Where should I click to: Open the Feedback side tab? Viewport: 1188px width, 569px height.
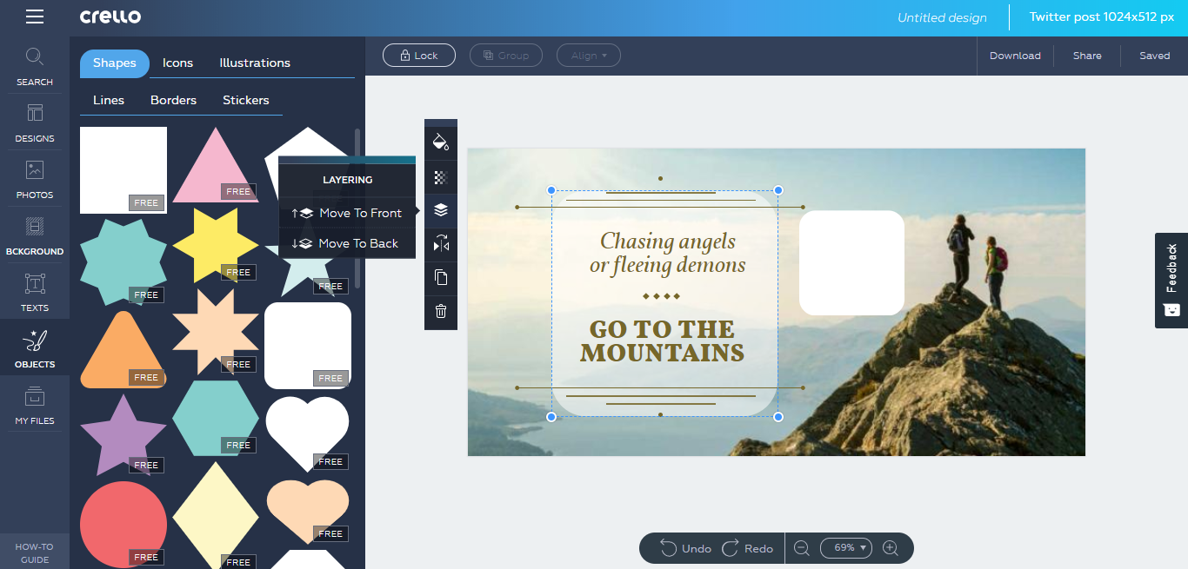pyautogui.click(x=1171, y=281)
